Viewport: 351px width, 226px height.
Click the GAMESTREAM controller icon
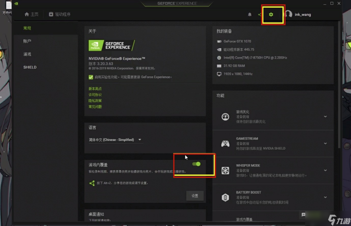[x=225, y=144]
